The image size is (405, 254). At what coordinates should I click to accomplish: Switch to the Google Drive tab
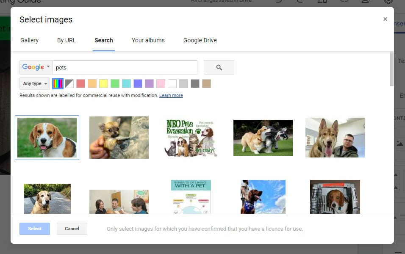click(x=200, y=40)
